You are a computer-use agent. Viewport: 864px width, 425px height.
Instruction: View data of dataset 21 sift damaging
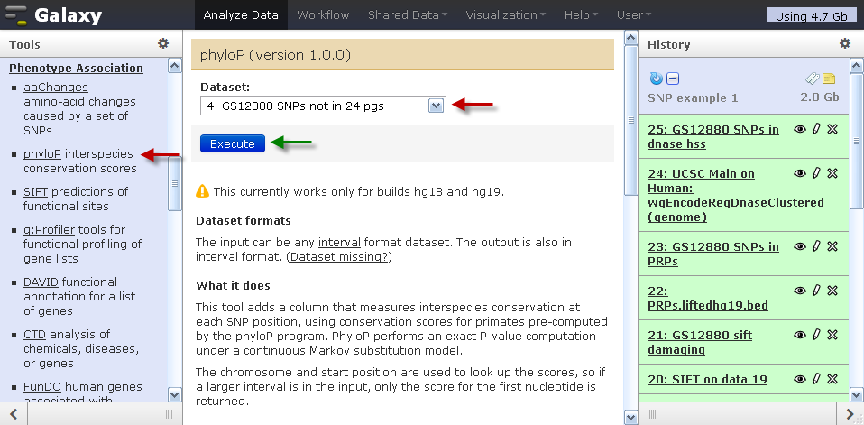point(800,335)
